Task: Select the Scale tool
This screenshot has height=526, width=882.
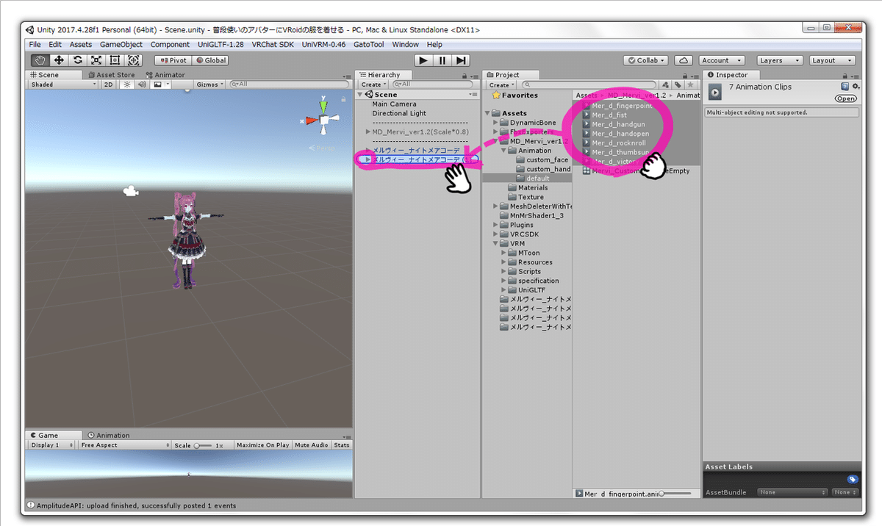Action: tap(96, 60)
